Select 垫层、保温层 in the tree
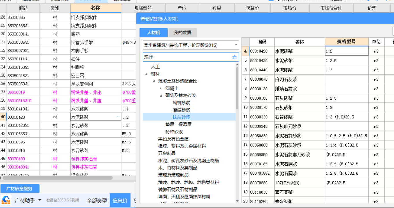This screenshot has height=208, width=394. pos(178,124)
